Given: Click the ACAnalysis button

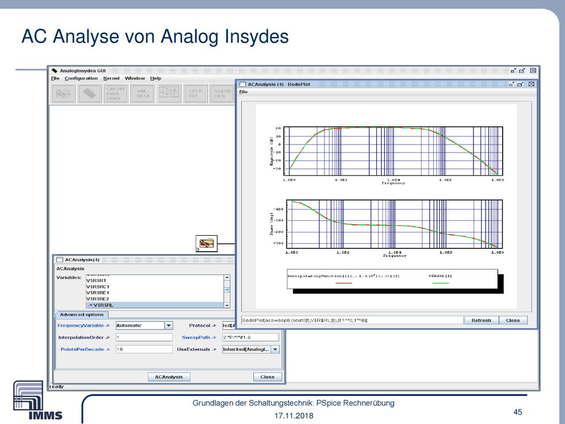Looking at the screenshot, I should (x=169, y=377).
